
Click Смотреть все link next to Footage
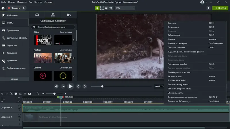66,50
